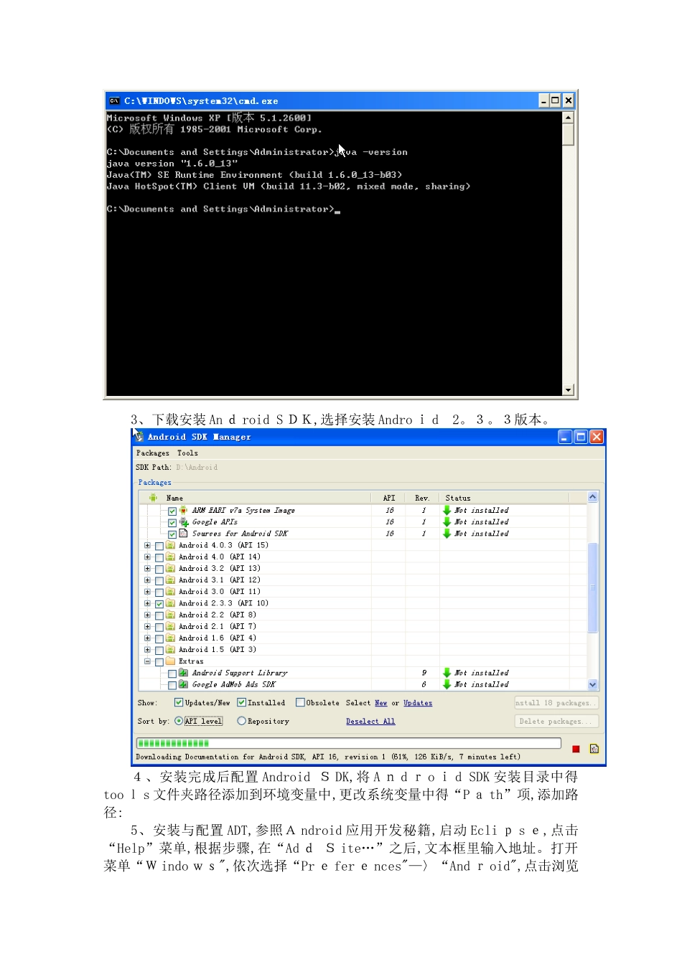682x964 pixels.
Task: Click the Android SDK Manager title bar icon
Action: [139, 436]
